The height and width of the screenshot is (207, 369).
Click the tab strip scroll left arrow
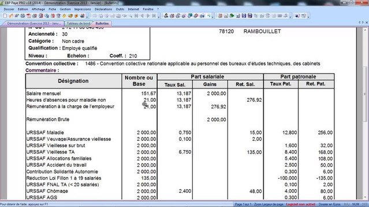359,22
